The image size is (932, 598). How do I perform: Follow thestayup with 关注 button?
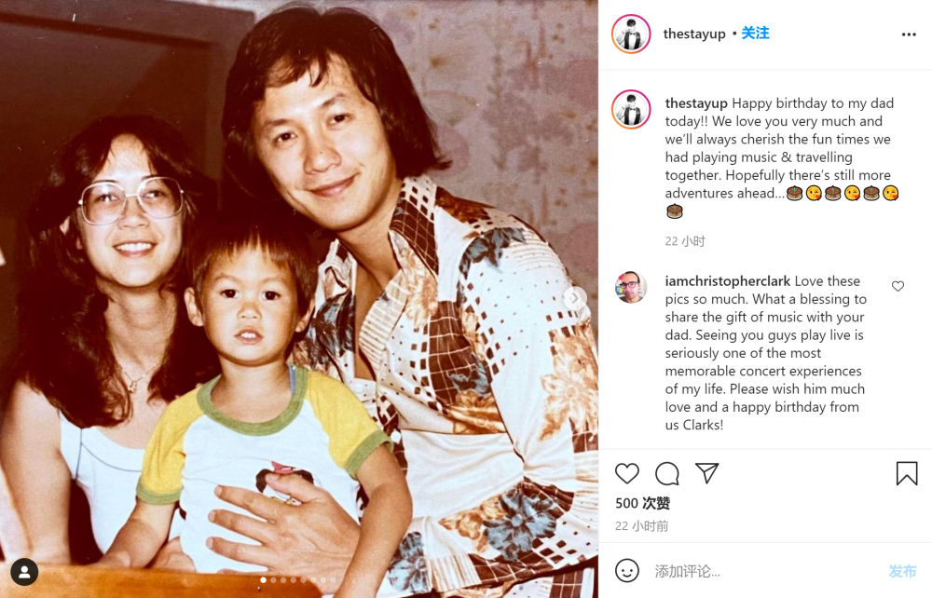(x=755, y=34)
